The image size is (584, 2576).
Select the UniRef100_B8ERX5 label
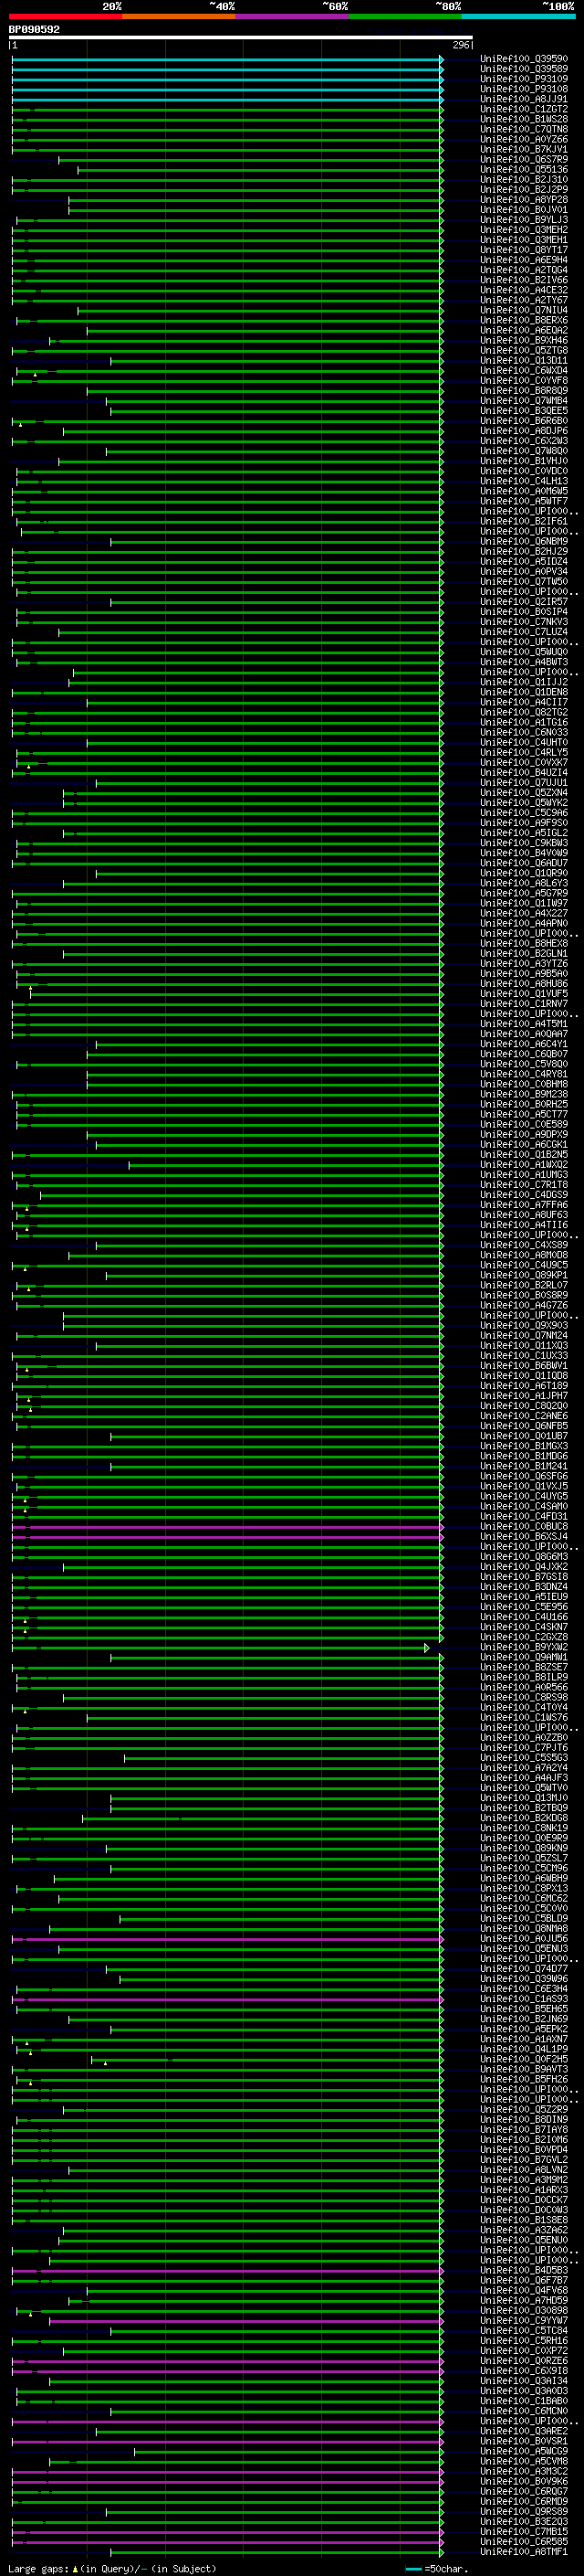pos(524,320)
